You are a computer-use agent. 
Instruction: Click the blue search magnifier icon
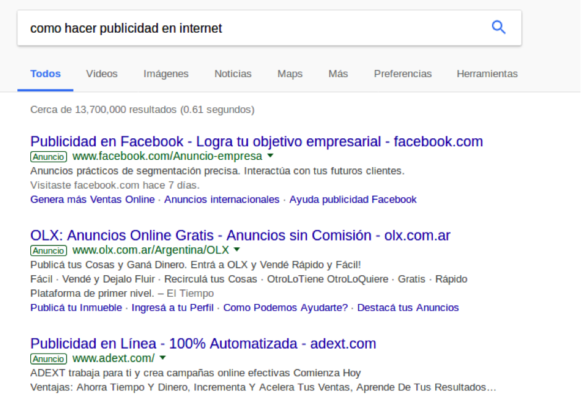498,27
